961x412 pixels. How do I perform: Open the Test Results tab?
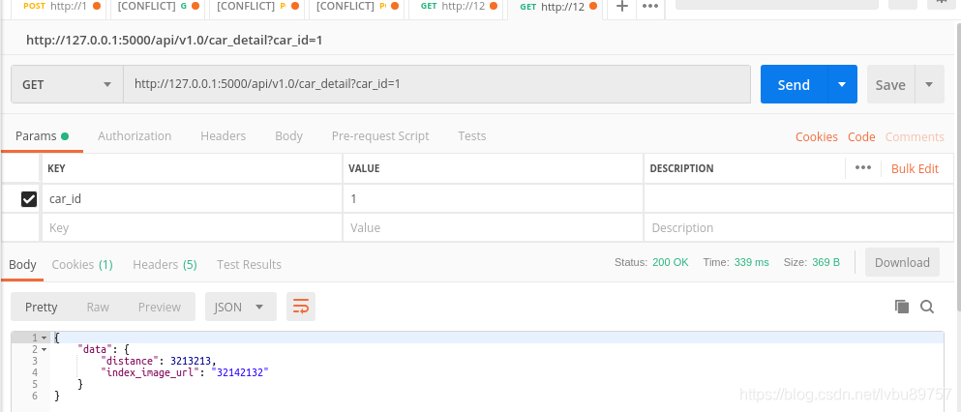(x=249, y=264)
